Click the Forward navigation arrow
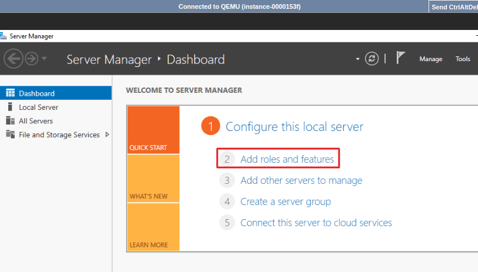The image size is (478, 272). pyautogui.click(x=31, y=58)
